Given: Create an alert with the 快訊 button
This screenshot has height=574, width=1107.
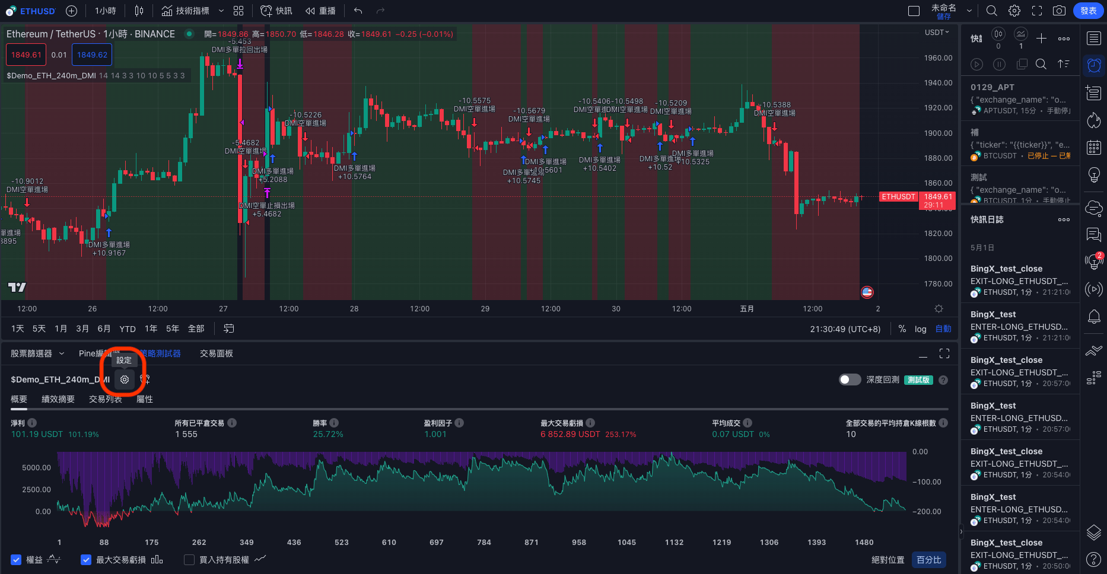Looking at the screenshot, I should coord(277,11).
